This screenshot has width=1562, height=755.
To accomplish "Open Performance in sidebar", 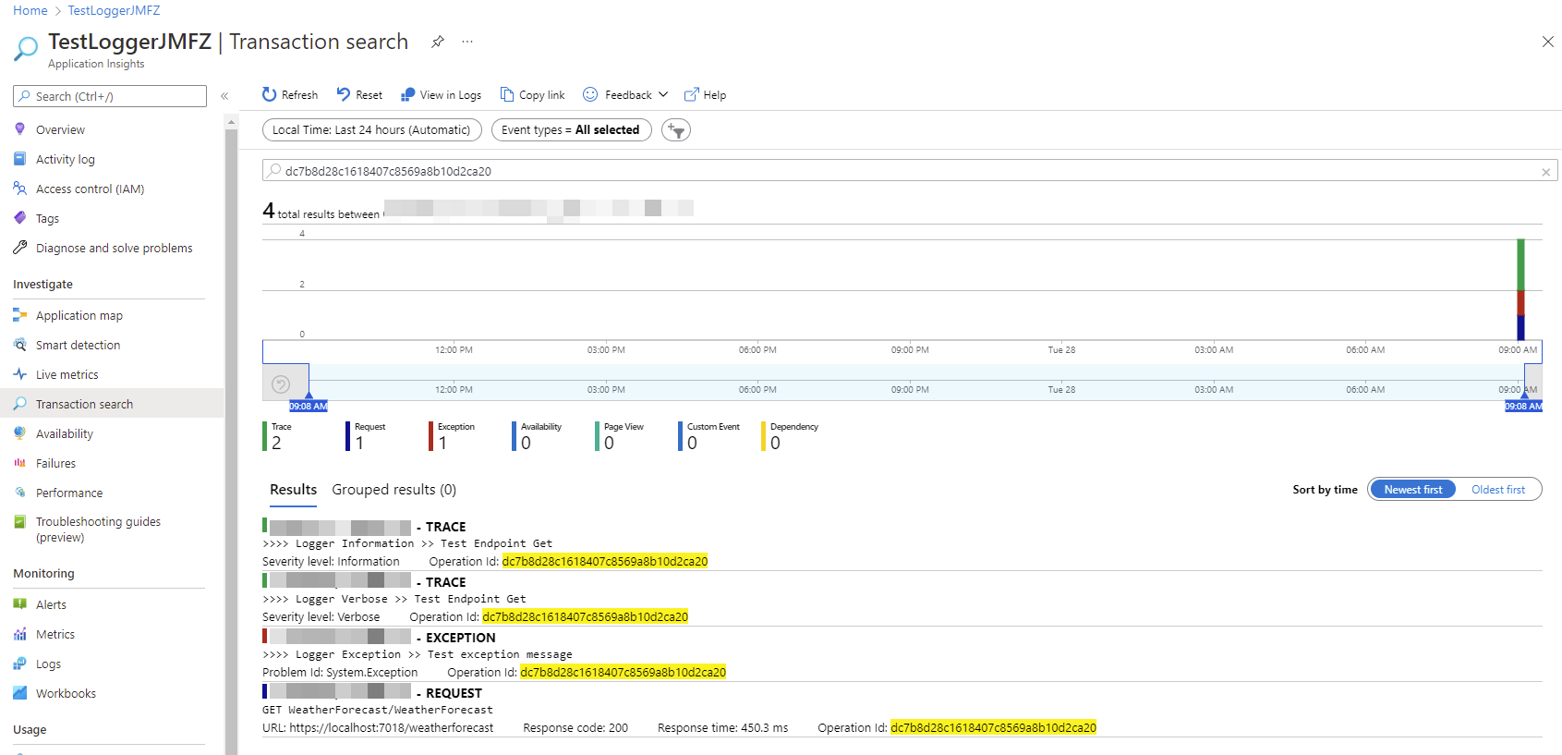I will pos(69,493).
